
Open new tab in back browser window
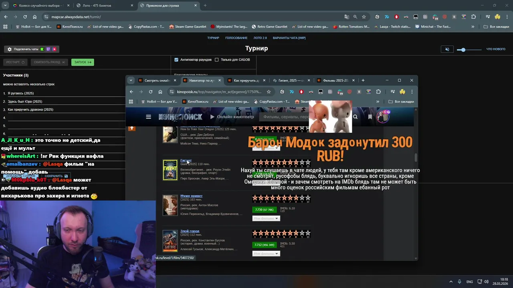point(205,6)
